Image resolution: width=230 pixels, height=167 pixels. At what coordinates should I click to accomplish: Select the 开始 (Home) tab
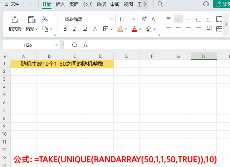pyautogui.click(x=47, y=4)
